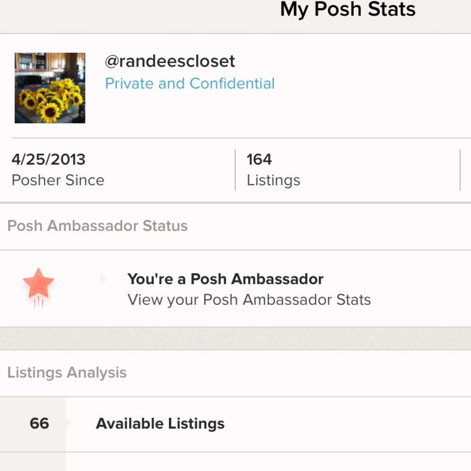Open the My Posh Stats screen title

tap(347, 9)
